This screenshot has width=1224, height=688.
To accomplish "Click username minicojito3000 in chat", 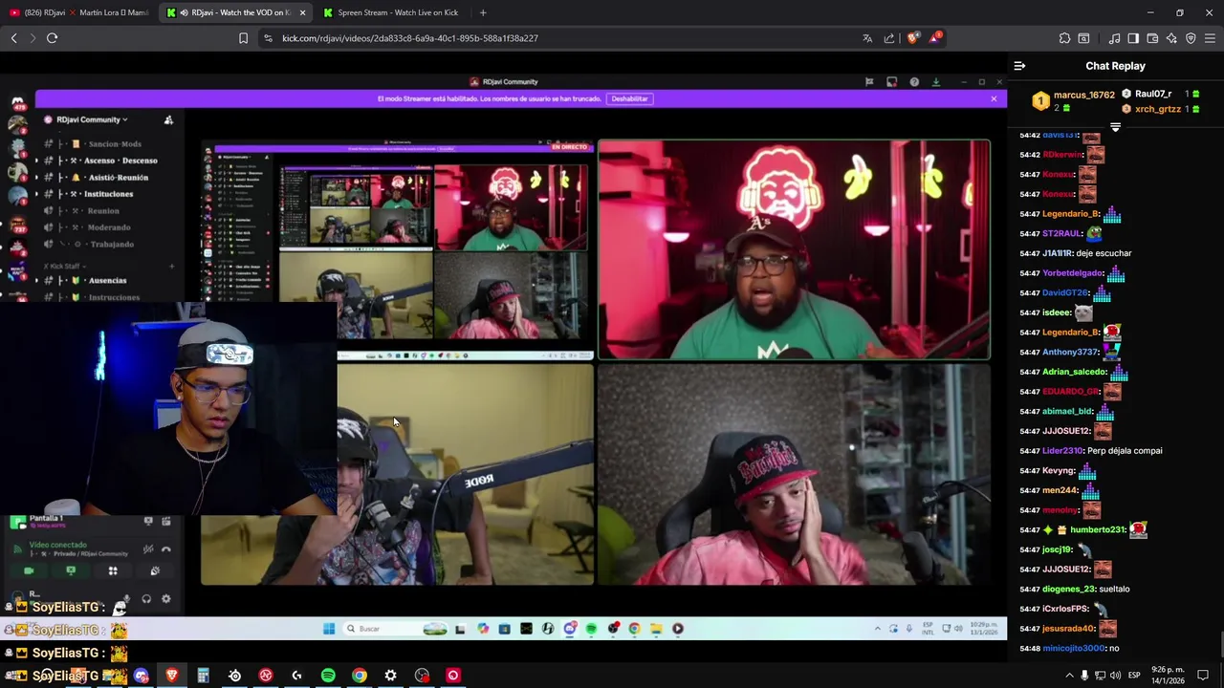I will 1073,649.
